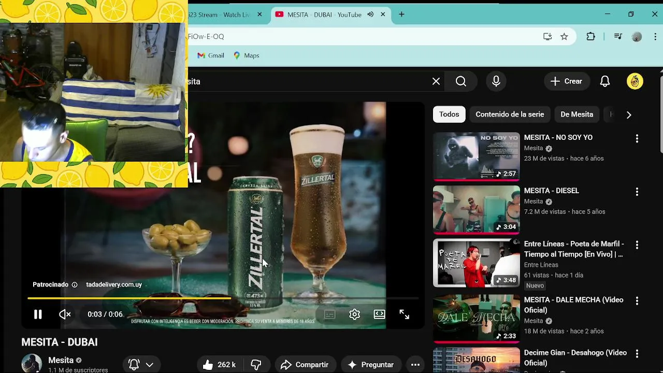
Task: Open the Mesita channel avatar
Action: (x=31, y=364)
